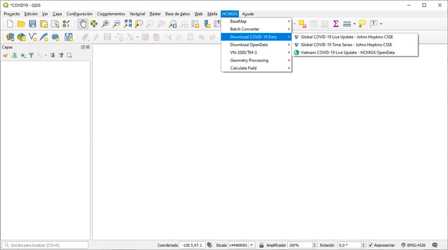Click the add group icon in Capas

pos(14,55)
